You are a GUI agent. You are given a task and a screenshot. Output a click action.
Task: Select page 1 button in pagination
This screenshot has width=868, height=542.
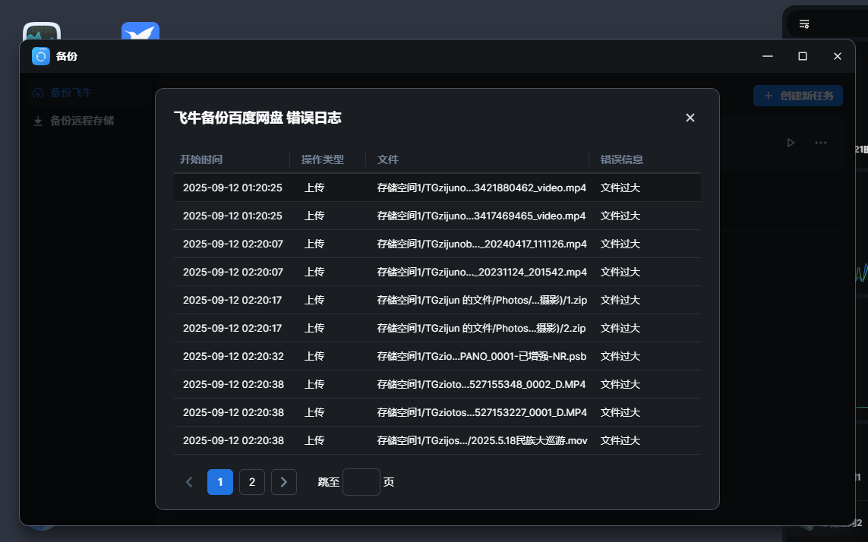[x=220, y=482]
